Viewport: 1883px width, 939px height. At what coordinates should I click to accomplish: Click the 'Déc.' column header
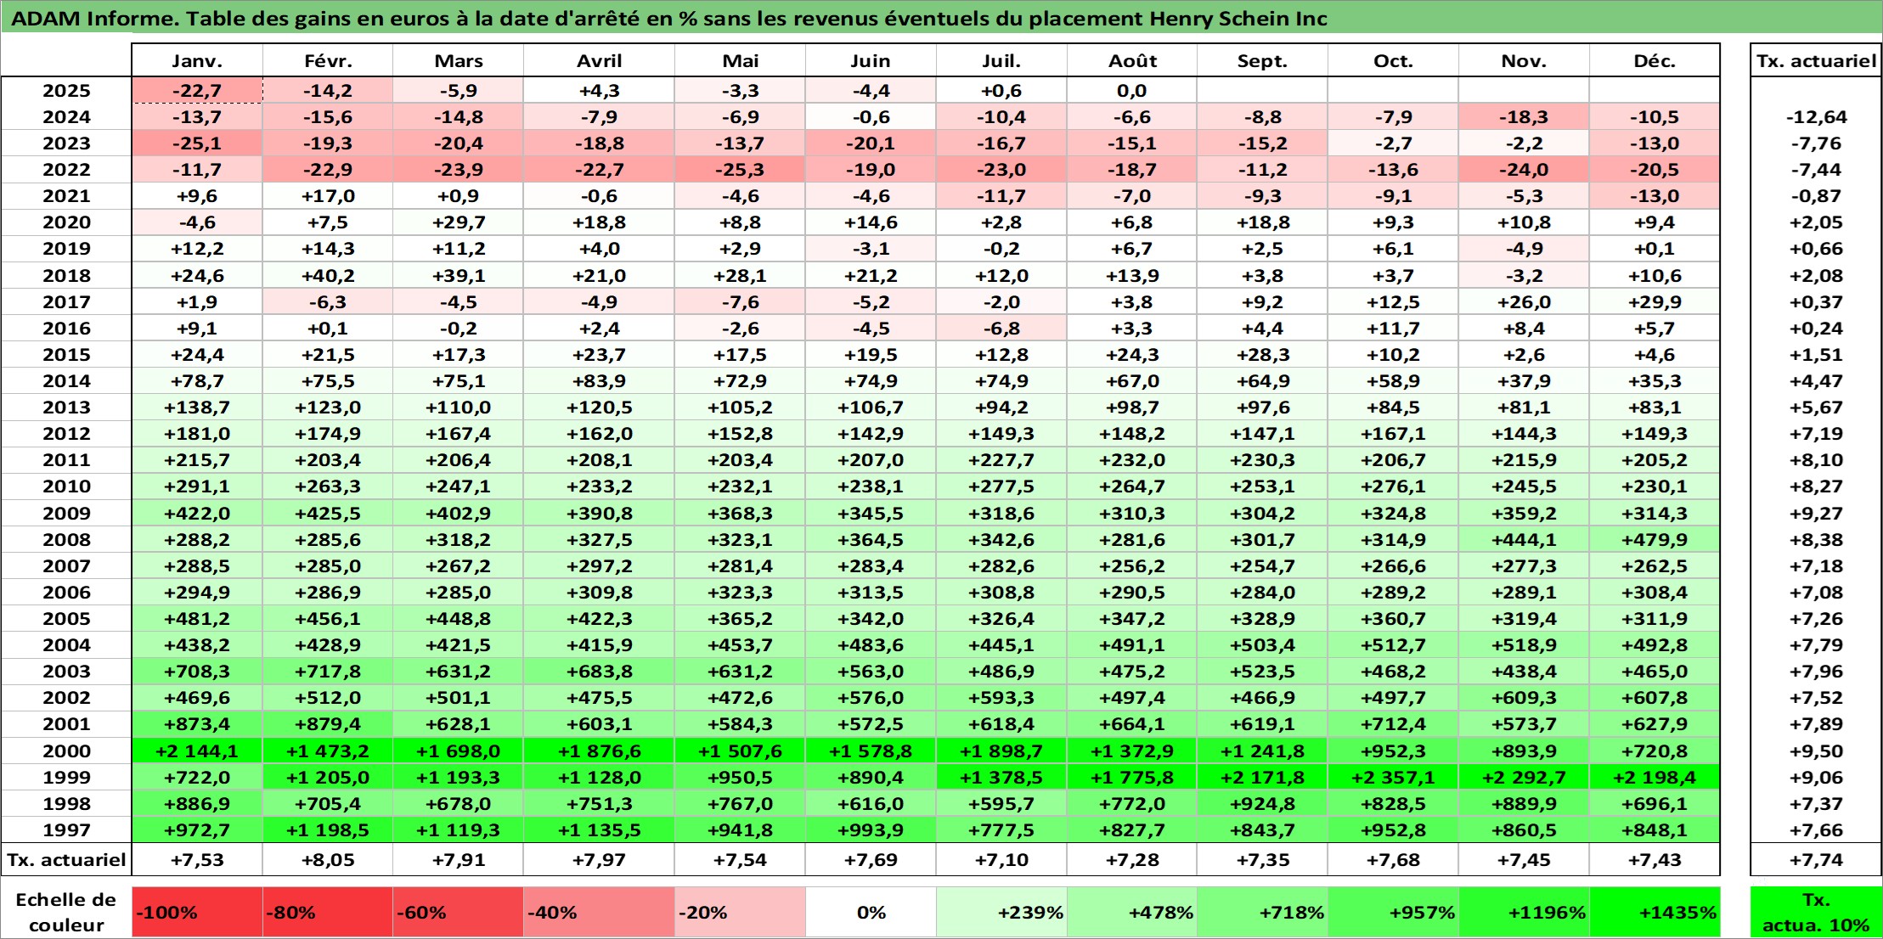tap(1655, 60)
